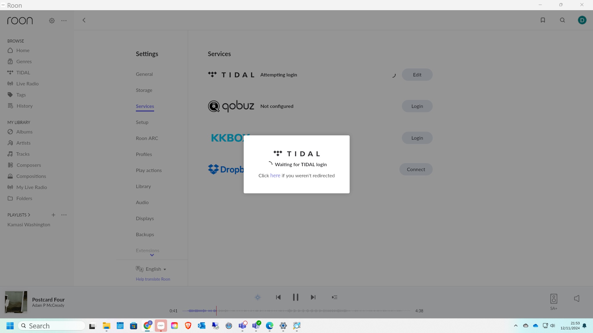Select Setup settings tab
The image size is (593, 333).
[142, 122]
